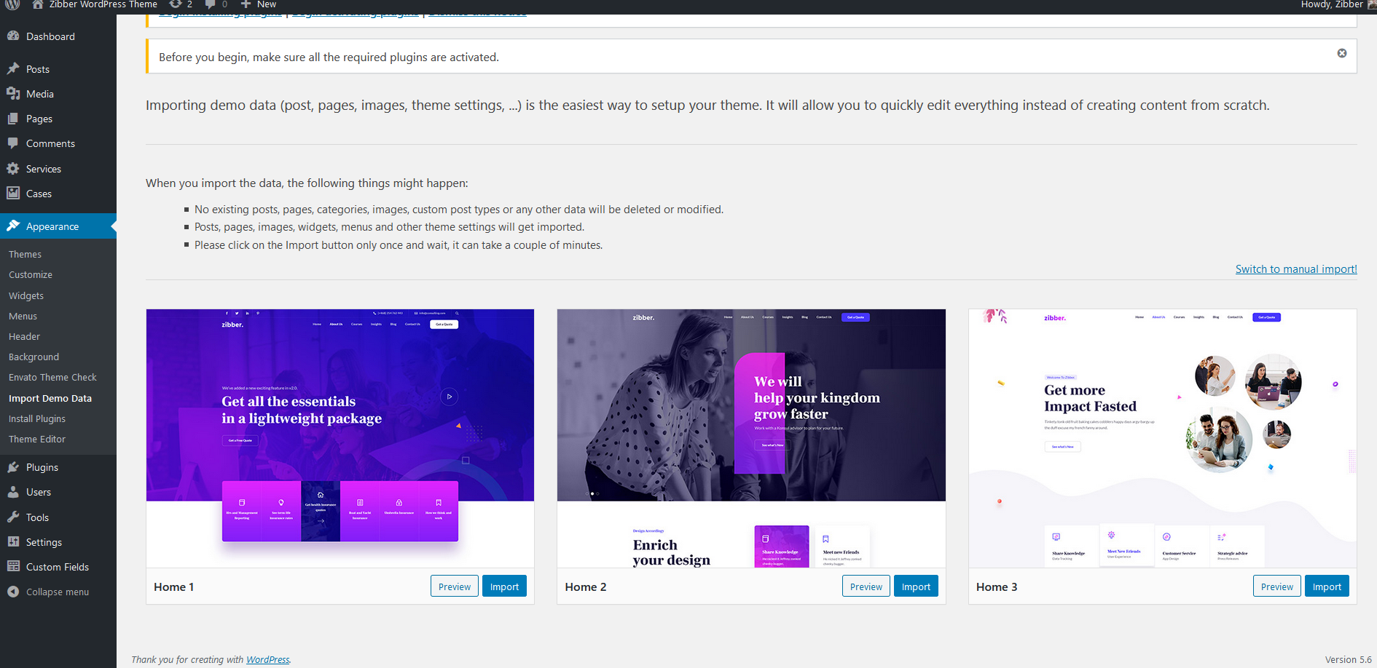Open Background submenu item

(34, 357)
